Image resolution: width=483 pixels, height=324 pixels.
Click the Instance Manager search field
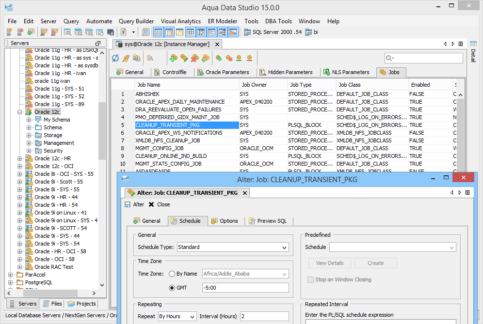point(423,58)
